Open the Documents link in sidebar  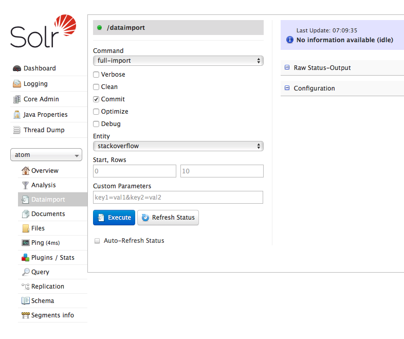[48, 214]
